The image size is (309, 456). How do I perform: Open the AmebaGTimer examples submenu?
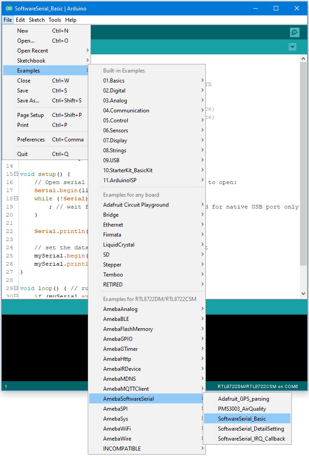click(147, 349)
